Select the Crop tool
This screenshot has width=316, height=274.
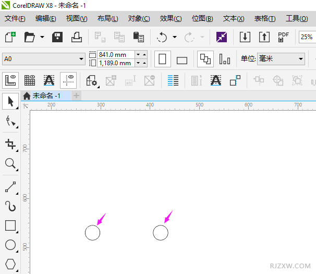click(x=10, y=145)
